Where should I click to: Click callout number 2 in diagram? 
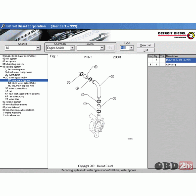tap(83, 94)
